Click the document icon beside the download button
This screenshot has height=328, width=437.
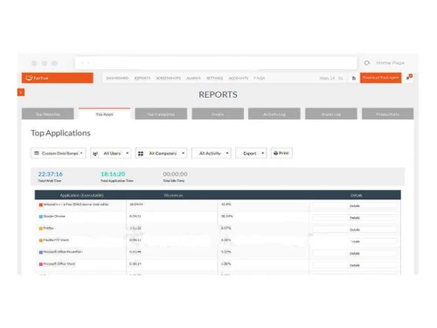coord(354,78)
